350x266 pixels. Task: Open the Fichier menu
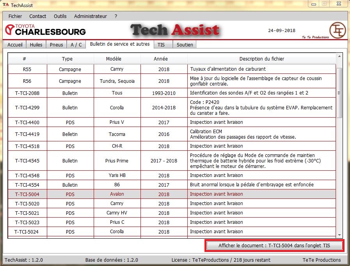15,16
